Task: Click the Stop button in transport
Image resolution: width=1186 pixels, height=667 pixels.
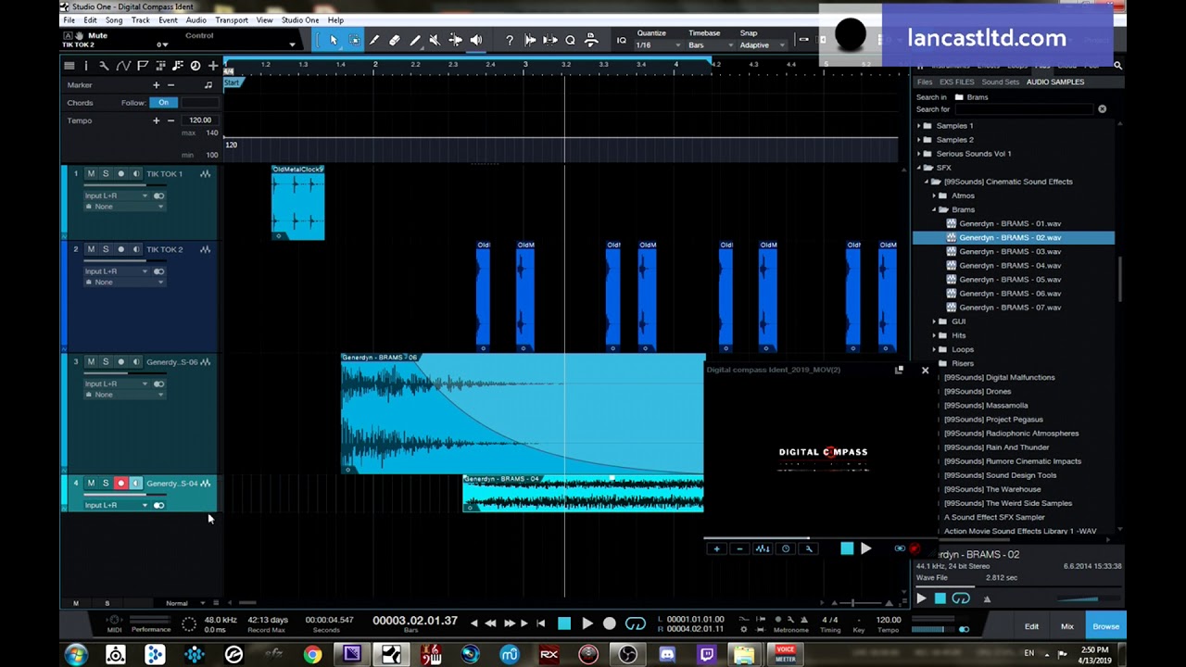Action: 564,623
